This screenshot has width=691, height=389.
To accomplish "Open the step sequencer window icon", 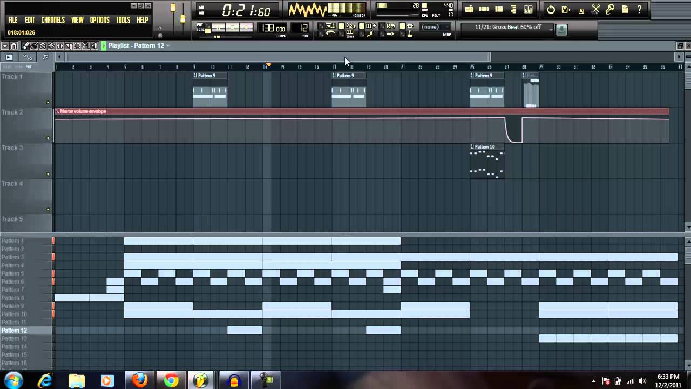I will 484,9.
